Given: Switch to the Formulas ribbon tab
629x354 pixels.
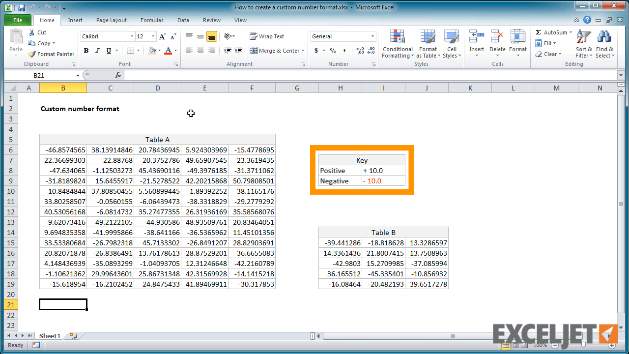Looking at the screenshot, I should [x=152, y=20].
